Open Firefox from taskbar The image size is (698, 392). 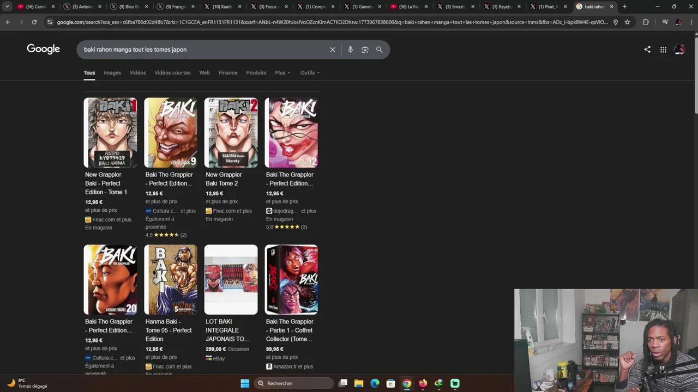click(x=423, y=383)
